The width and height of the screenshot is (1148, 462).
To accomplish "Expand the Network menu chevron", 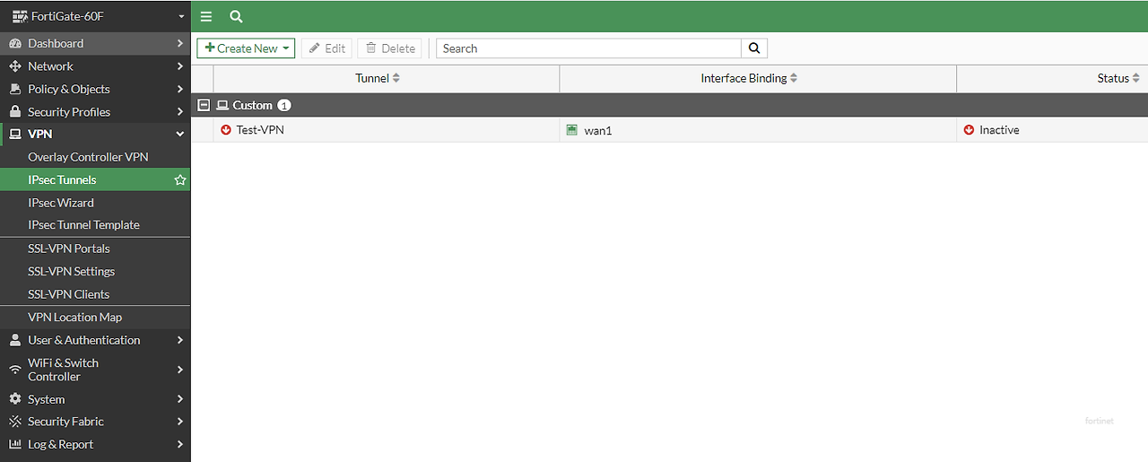I will point(180,66).
